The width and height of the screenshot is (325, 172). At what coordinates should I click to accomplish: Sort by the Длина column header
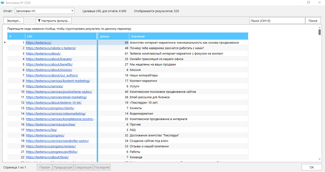114,36
